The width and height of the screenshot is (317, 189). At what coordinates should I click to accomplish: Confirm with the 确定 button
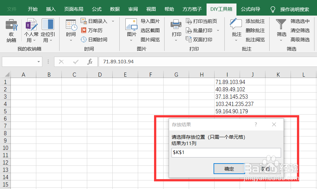tap(229, 169)
